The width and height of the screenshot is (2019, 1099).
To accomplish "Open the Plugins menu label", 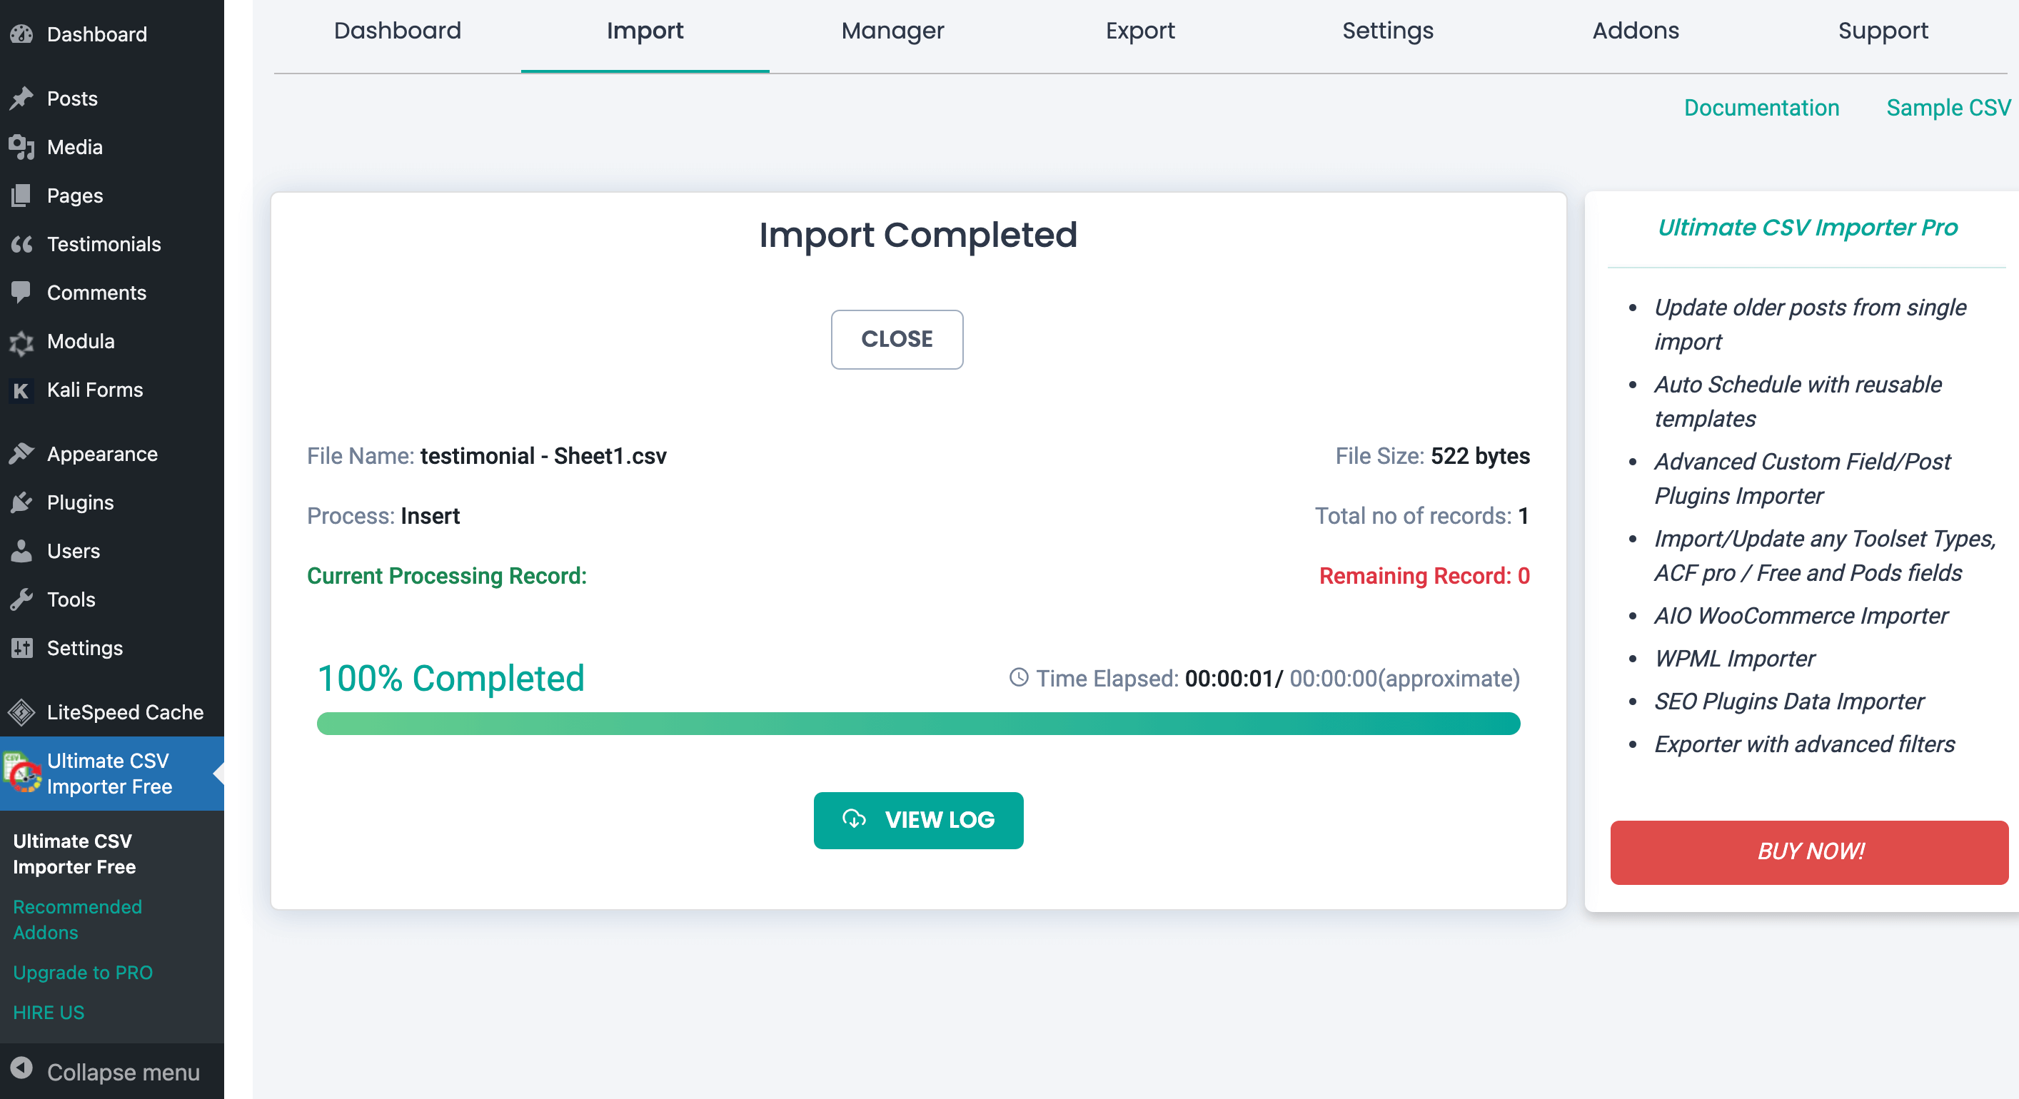I will 80,503.
